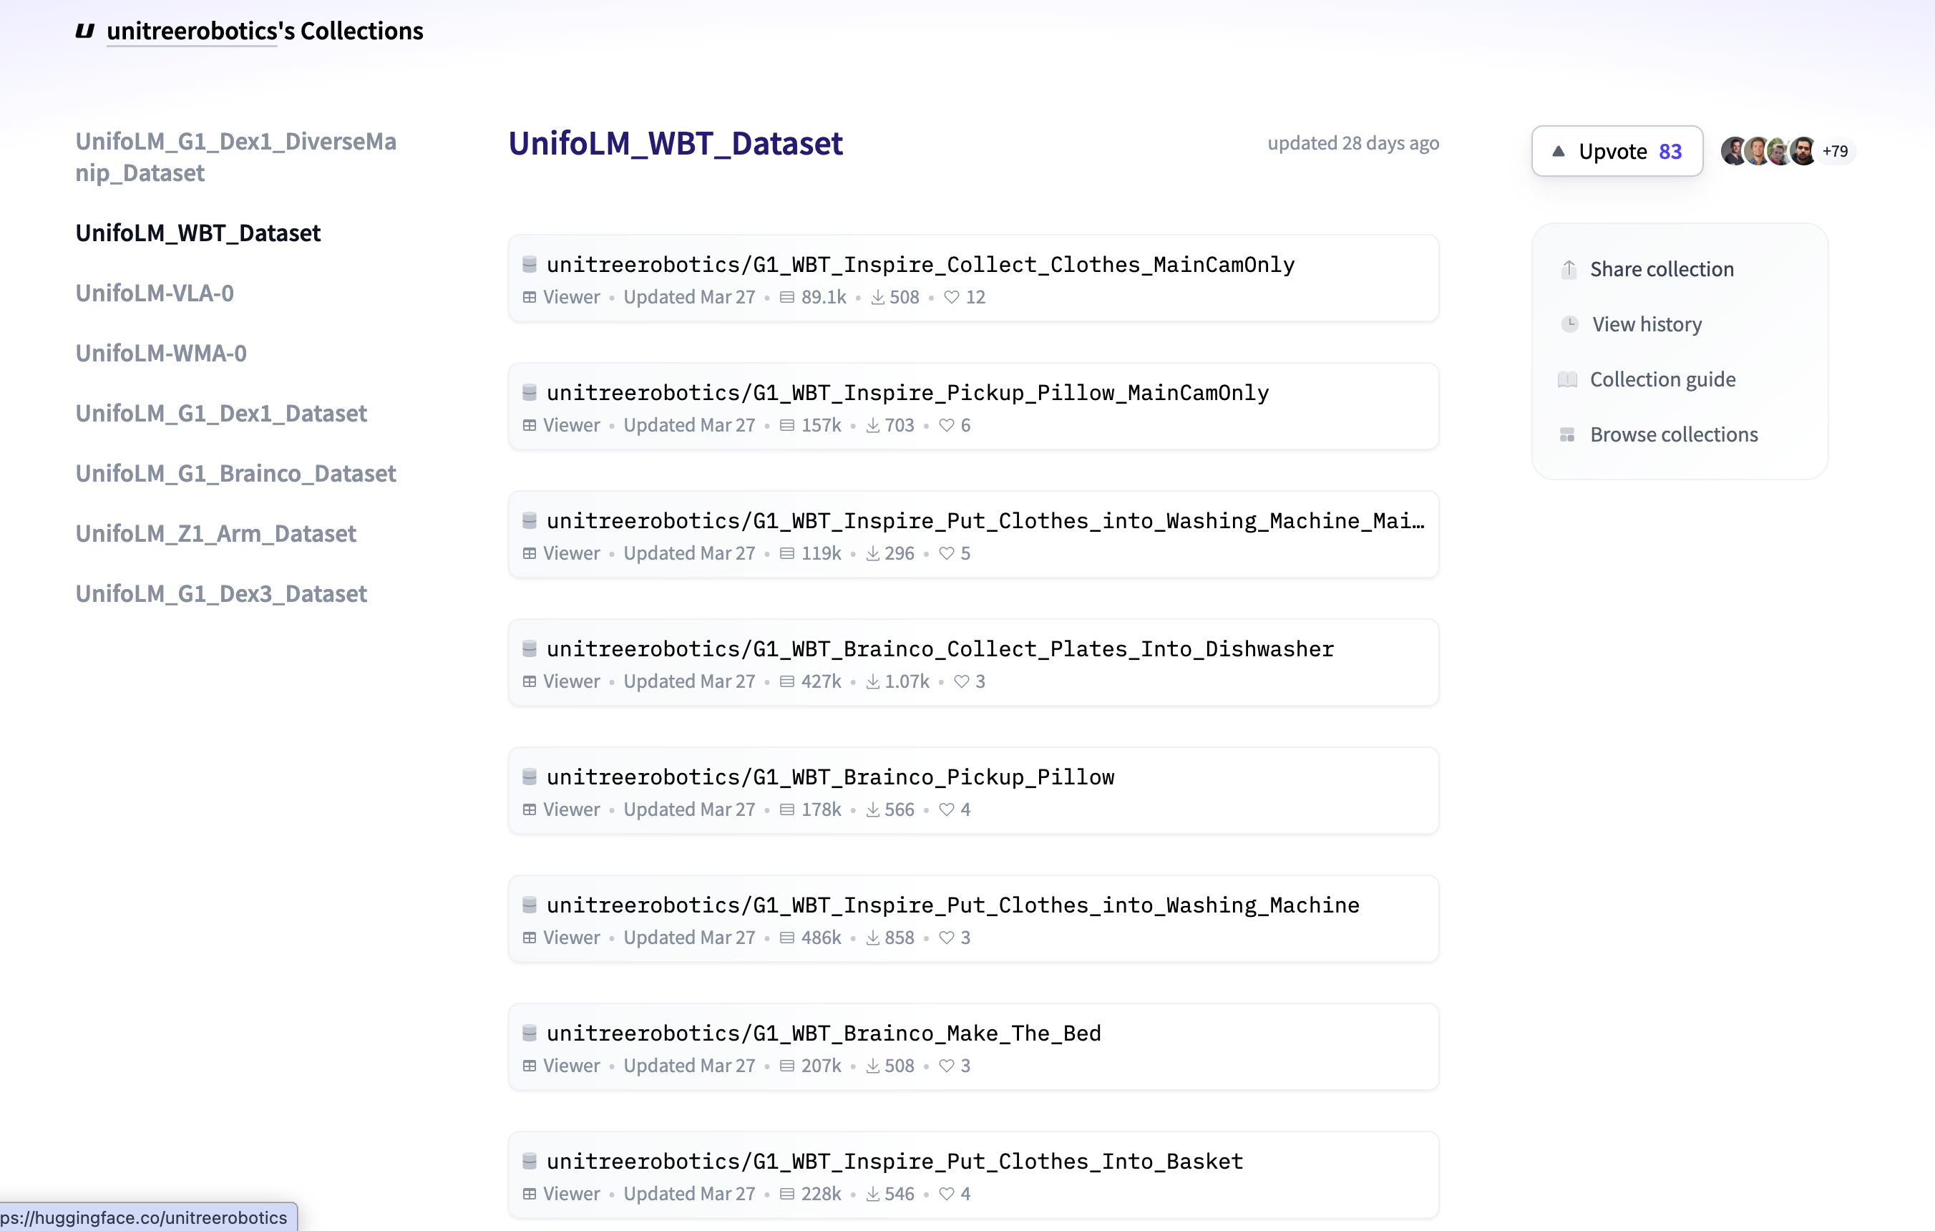This screenshot has width=1935, height=1231.
Task: Open the UnifoLM_WBT_Dataset title link
Action: [675, 143]
